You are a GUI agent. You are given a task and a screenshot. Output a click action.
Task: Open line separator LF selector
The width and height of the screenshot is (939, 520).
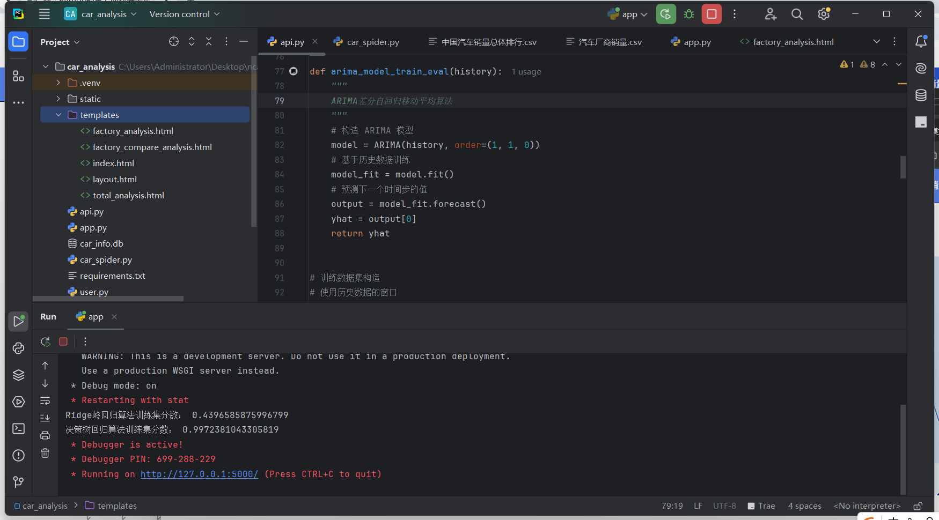click(x=698, y=506)
